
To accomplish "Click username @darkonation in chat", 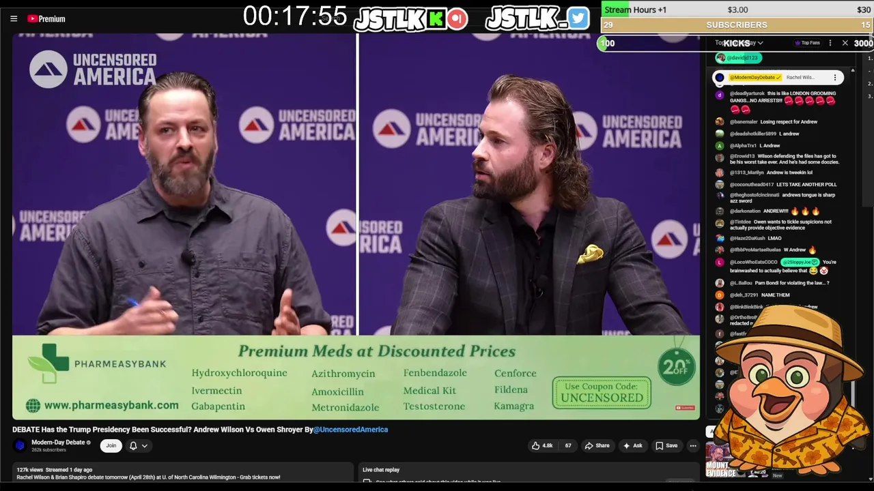I will [745, 211].
